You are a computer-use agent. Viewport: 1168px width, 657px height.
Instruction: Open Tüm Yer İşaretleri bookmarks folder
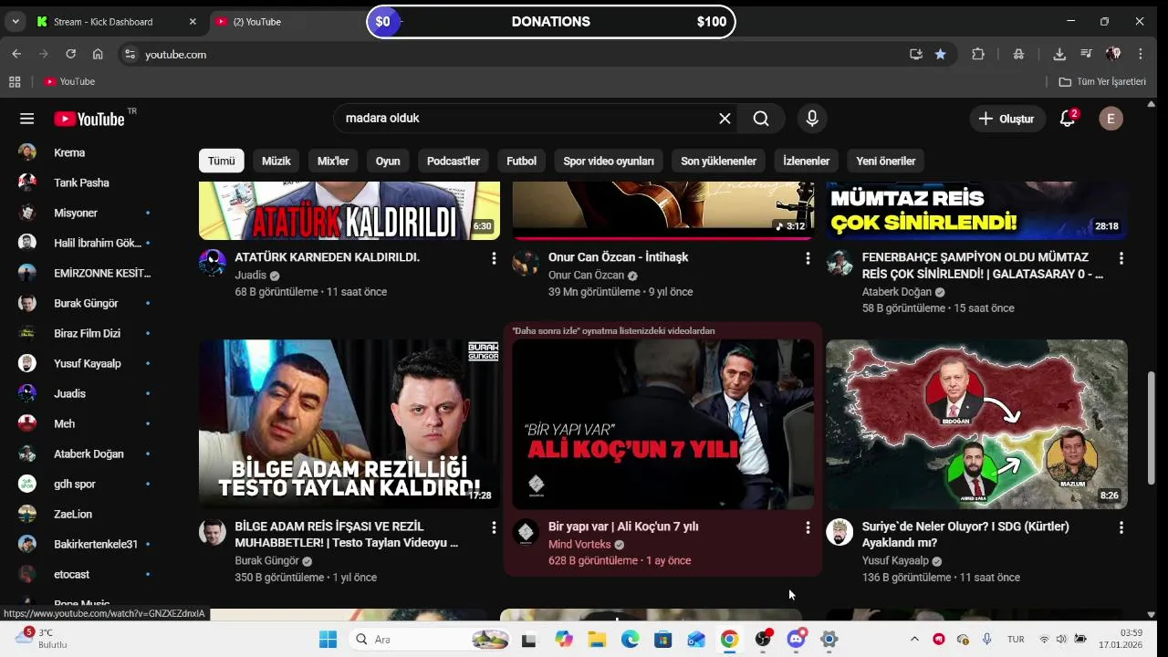pos(1102,81)
